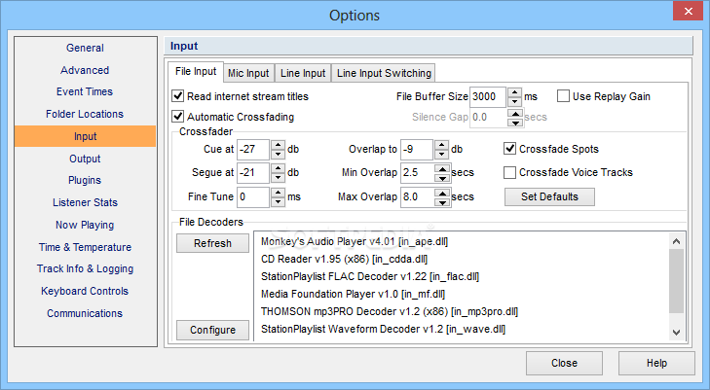This screenshot has width=710, height=390.
Task: Increase Segue at db value
Action: (278, 168)
